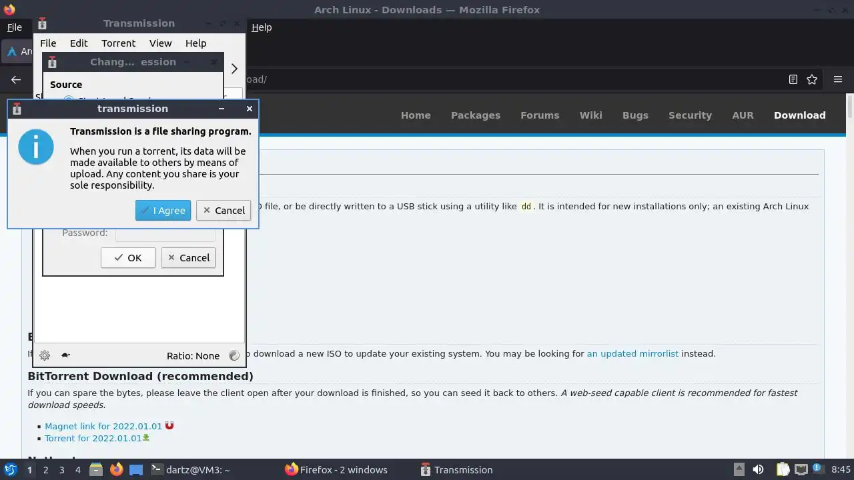854x480 pixels.
Task: Open Arch Linux Home nav link
Action: pos(416,115)
